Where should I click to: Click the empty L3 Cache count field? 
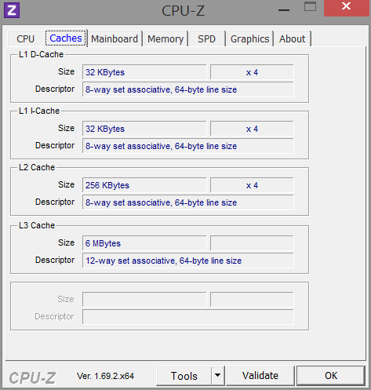tap(252, 243)
